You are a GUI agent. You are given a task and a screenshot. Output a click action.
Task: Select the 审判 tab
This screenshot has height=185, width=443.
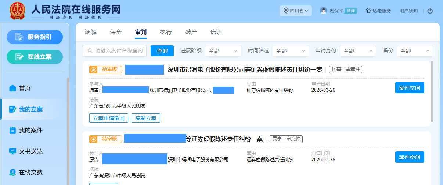(141, 32)
